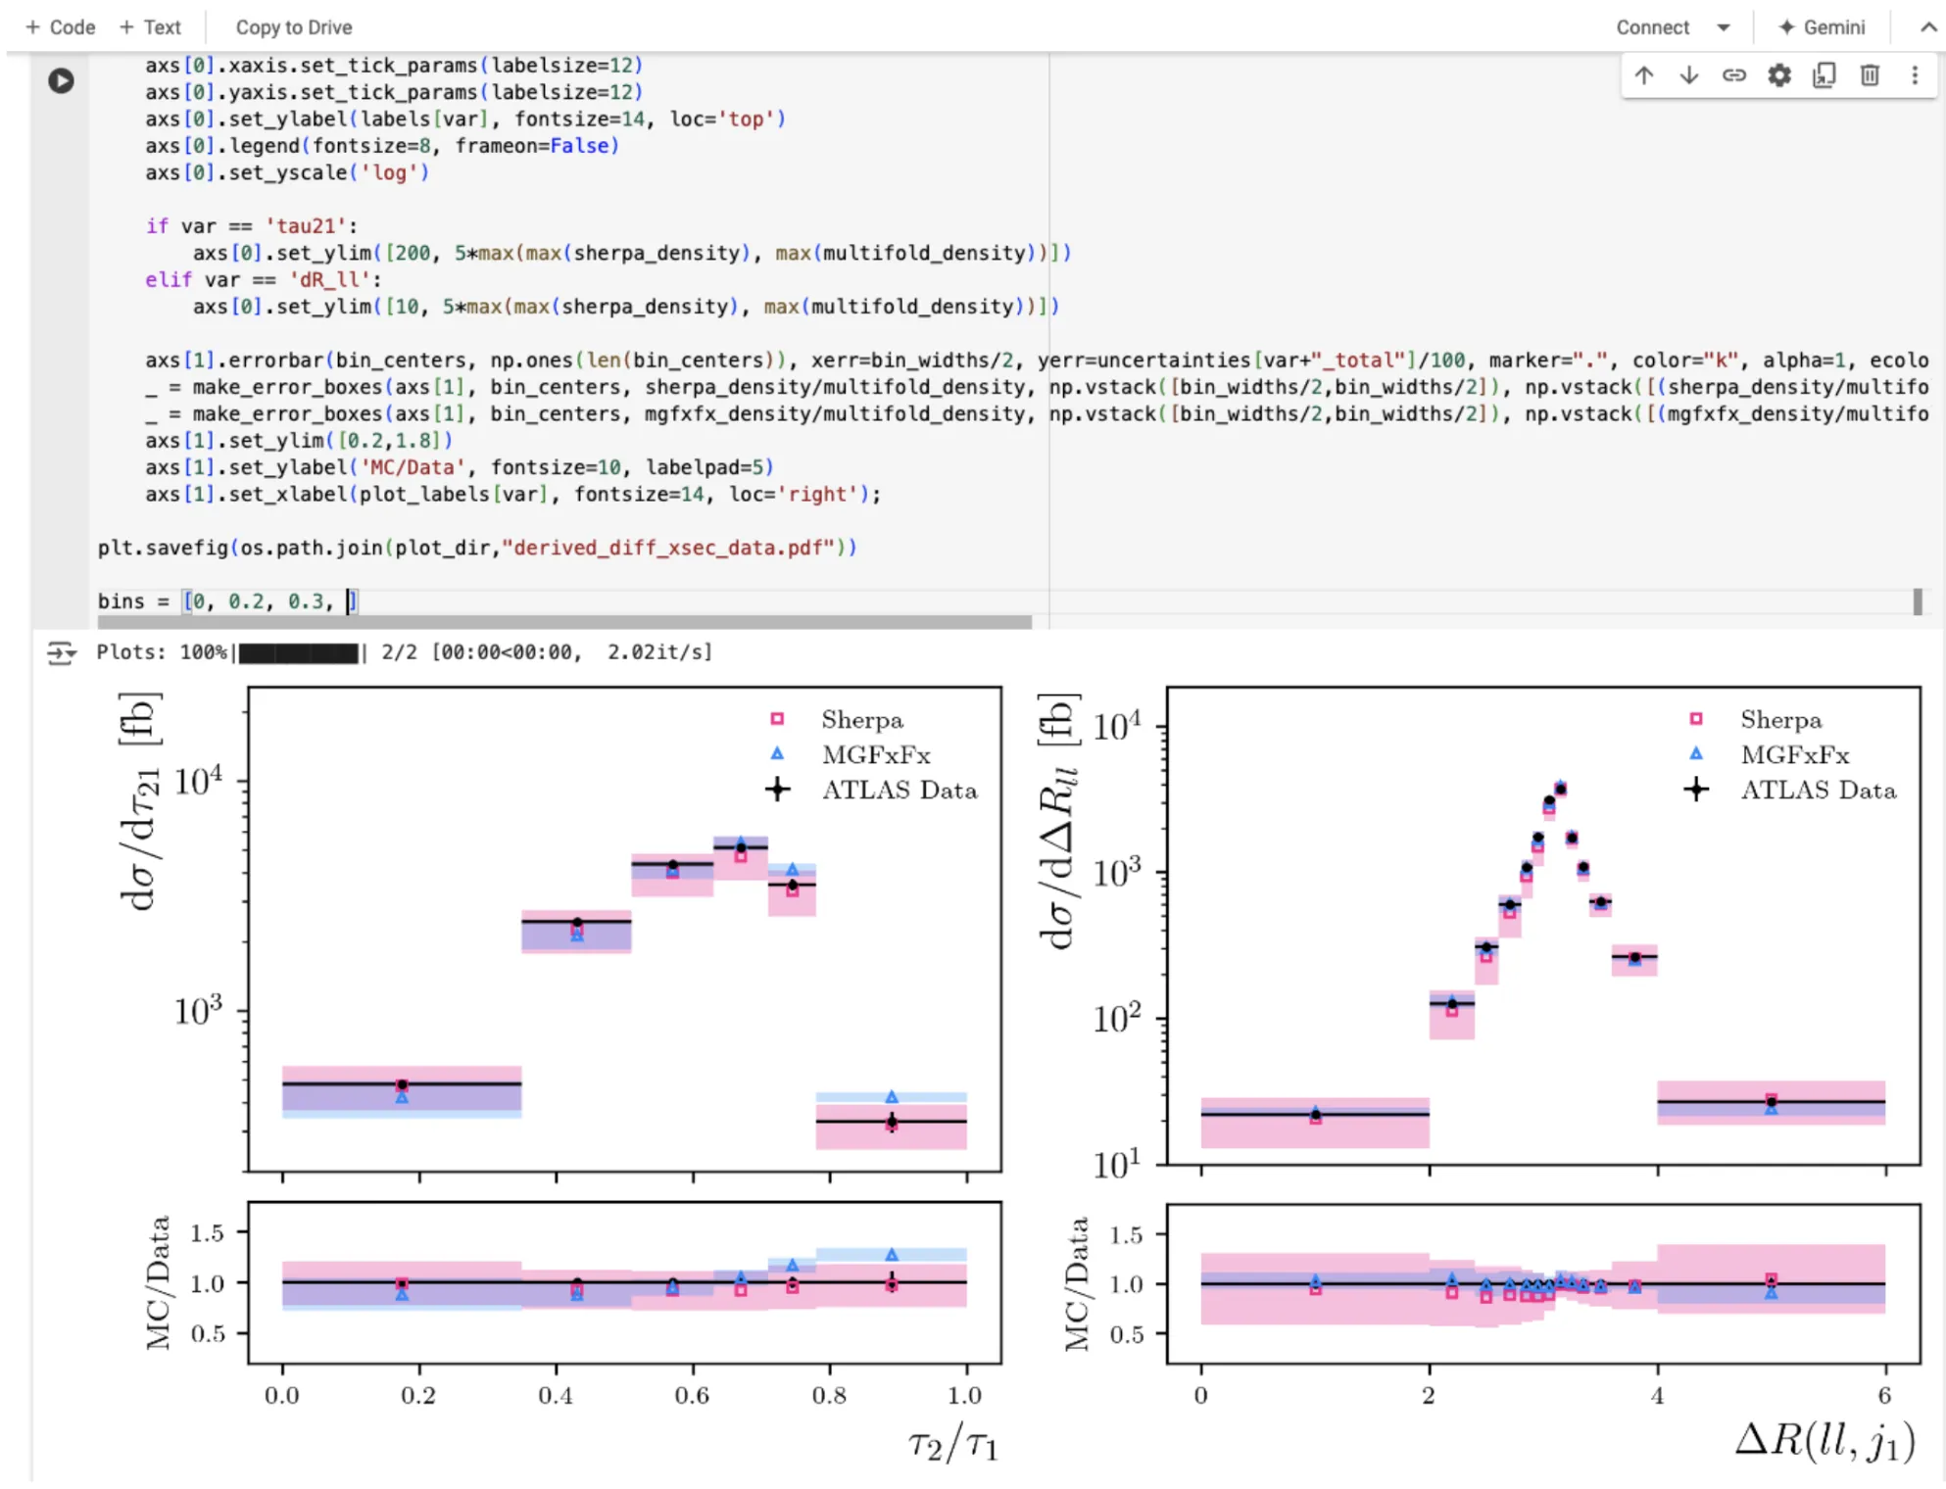Add a new Text cell

point(150,27)
